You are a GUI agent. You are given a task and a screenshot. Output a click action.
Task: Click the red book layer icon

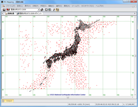(8, 10)
